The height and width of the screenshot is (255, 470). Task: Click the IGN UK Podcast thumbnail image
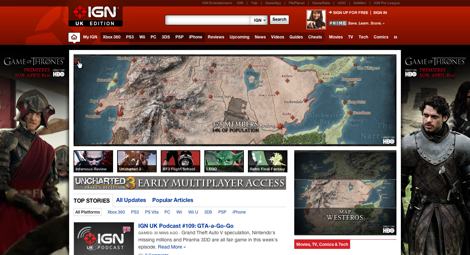(x=104, y=239)
